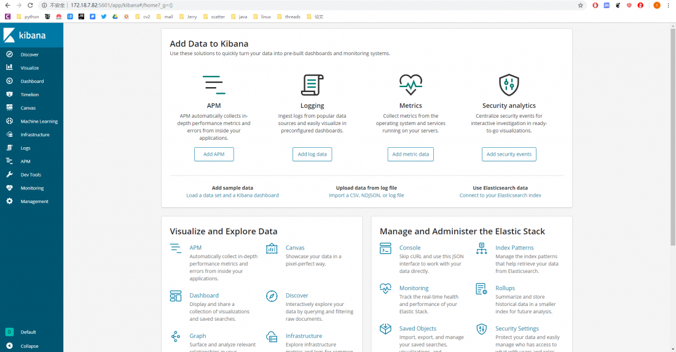Click Add security events button
Screen dimensions: 676x352
click(x=509, y=154)
